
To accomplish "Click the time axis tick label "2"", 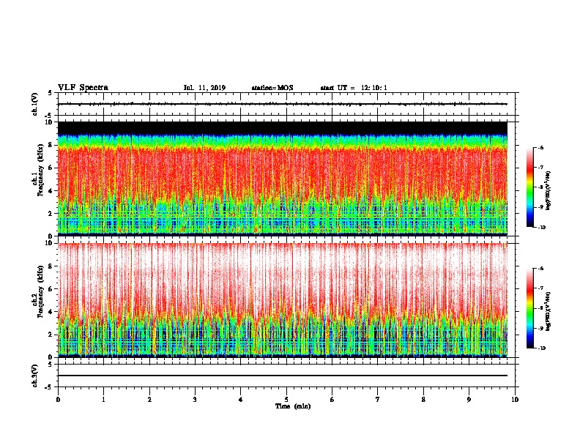I will [x=149, y=399].
